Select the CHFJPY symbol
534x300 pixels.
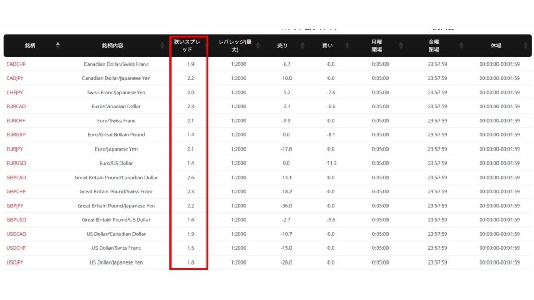15,92
